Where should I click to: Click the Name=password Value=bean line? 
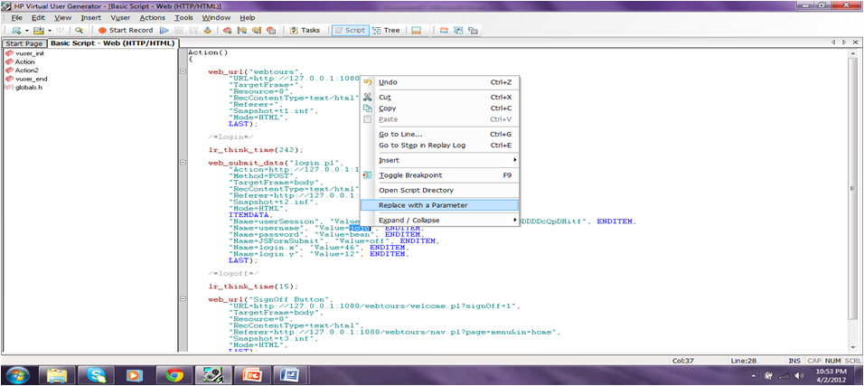tap(318, 234)
